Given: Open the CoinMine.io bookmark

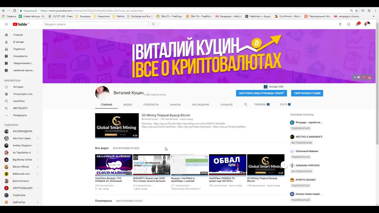Looking at the screenshot, I should (x=288, y=17).
